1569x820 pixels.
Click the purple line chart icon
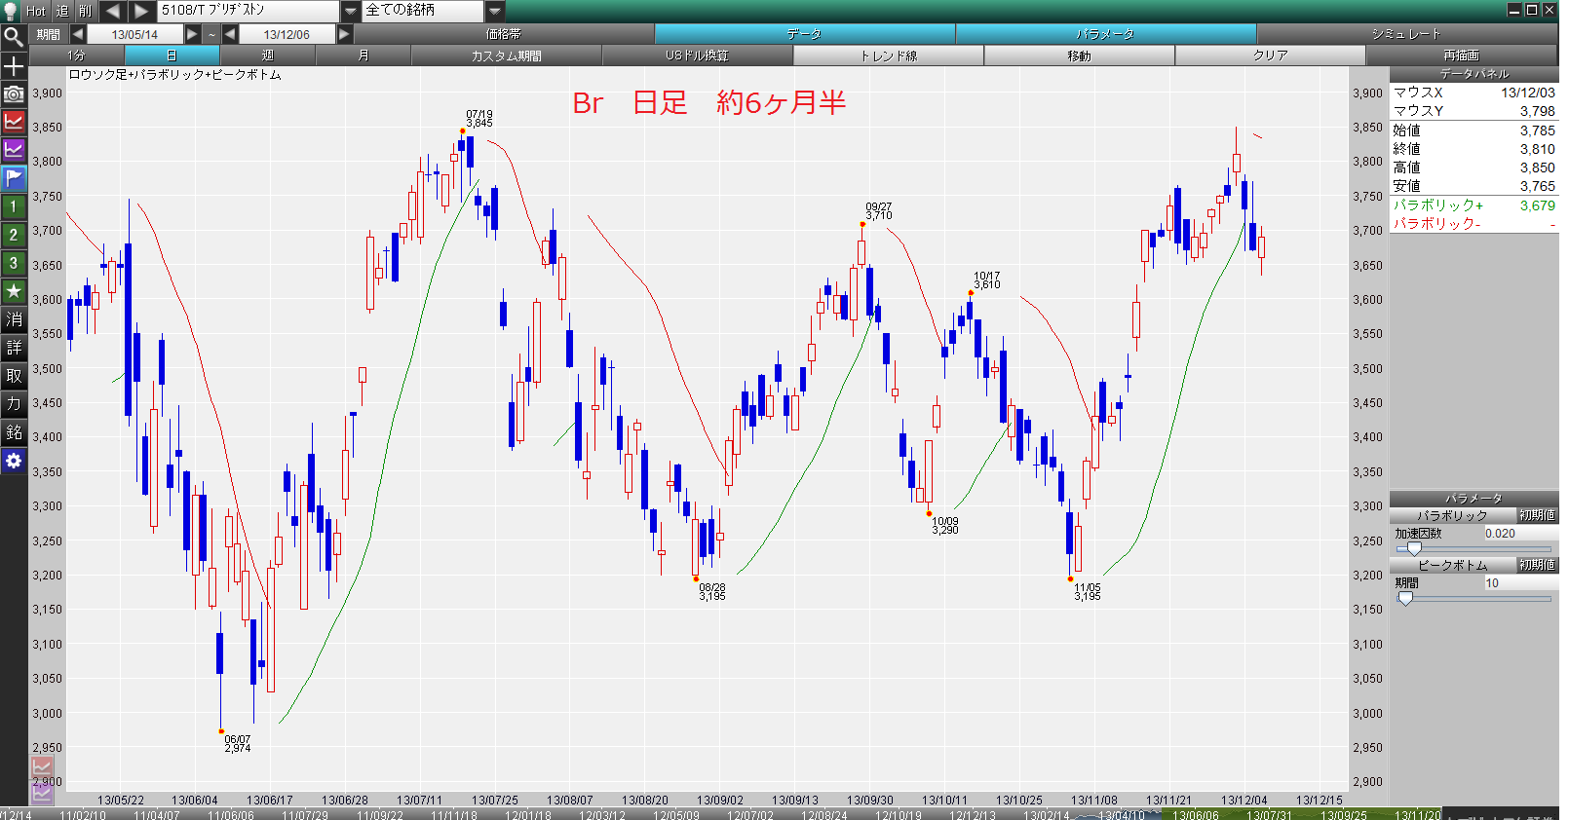click(x=14, y=150)
